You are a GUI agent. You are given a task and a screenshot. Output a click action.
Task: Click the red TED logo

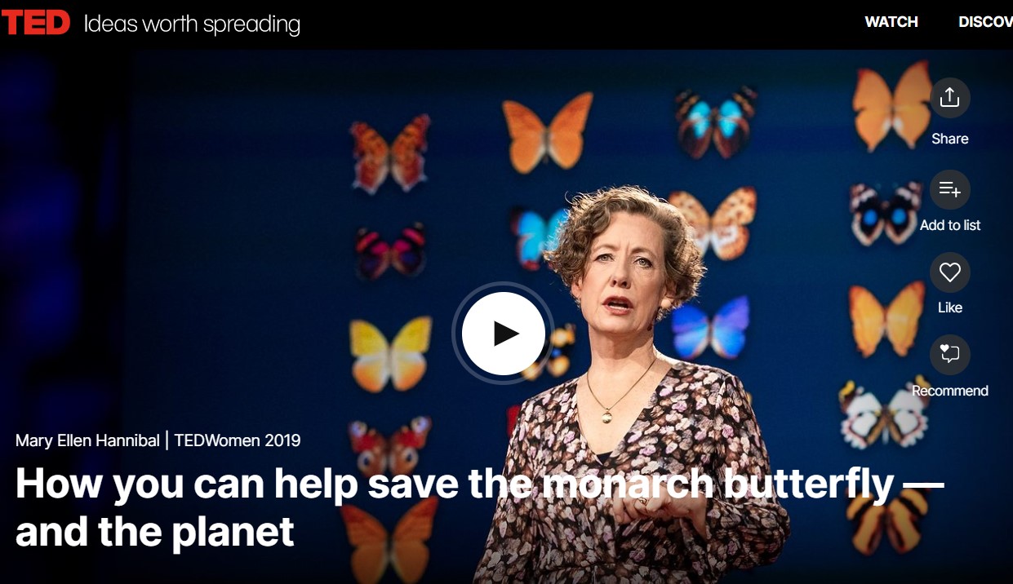tap(36, 23)
